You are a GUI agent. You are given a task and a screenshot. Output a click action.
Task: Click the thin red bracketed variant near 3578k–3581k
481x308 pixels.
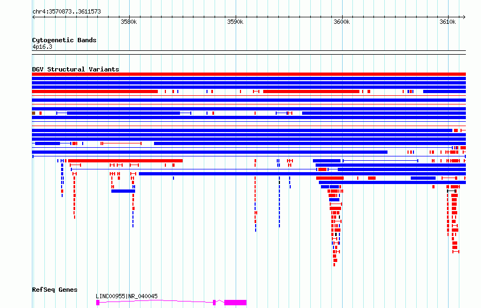coord(121,143)
